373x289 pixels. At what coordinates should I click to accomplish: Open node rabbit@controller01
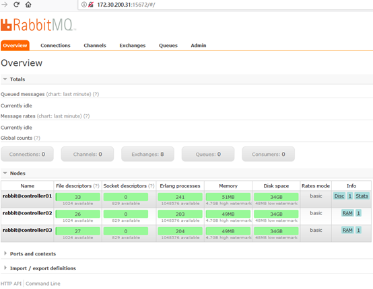click(x=27, y=196)
